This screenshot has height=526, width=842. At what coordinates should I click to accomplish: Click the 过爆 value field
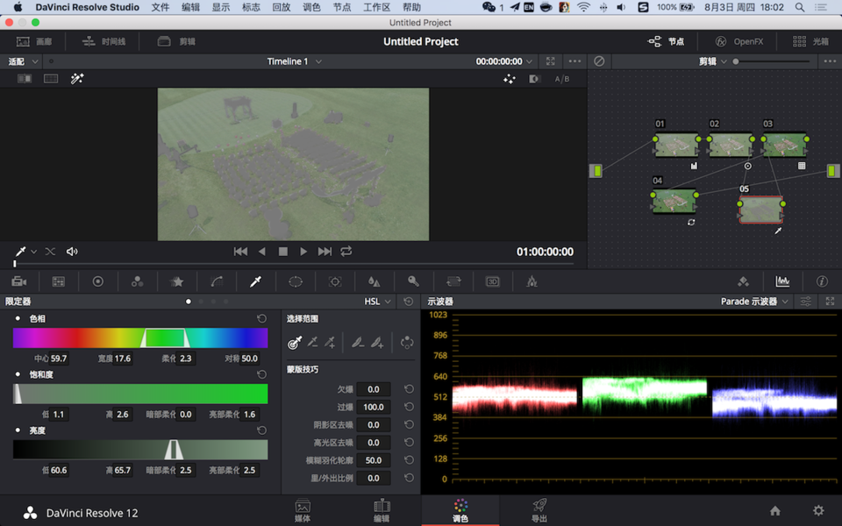(x=374, y=407)
